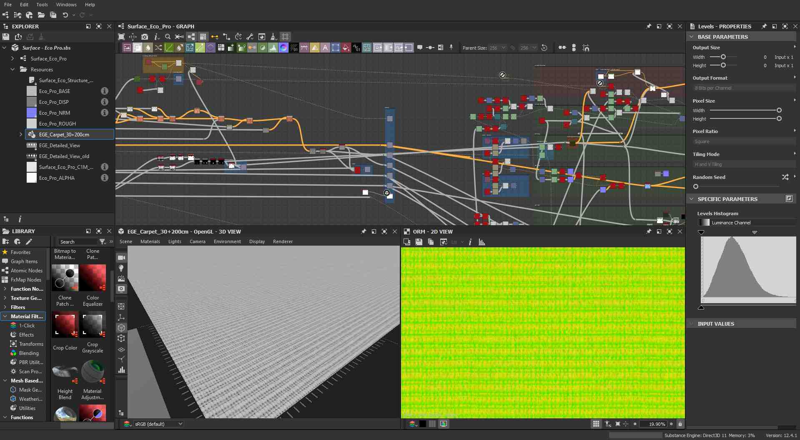
Task: Add a Text node using the 'A' icon
Action: (325, 48)
